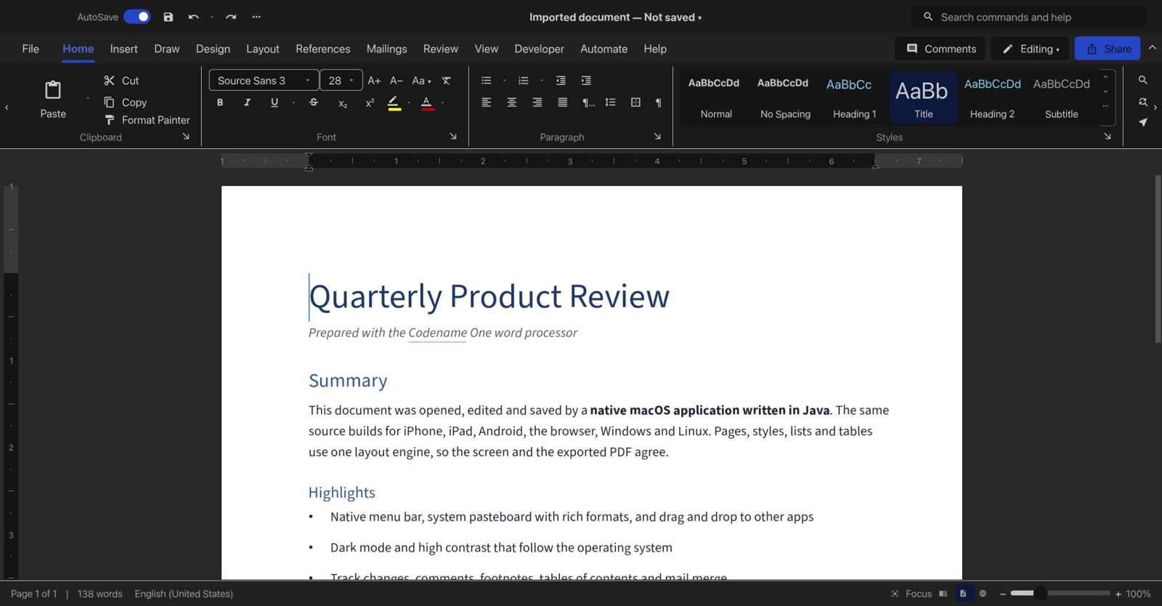1162x606 pixels.
Task: Switch to the Review tab
Action: (441, 49)
